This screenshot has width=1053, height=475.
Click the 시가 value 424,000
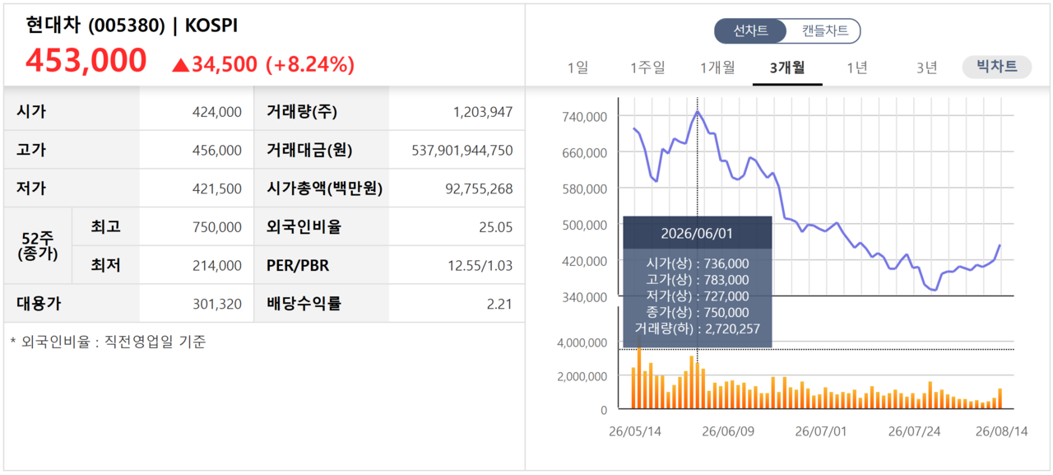click(x=218, y=112)
